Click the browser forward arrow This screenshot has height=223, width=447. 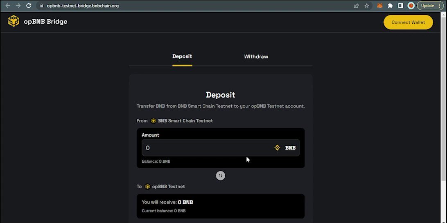[18, 6]
